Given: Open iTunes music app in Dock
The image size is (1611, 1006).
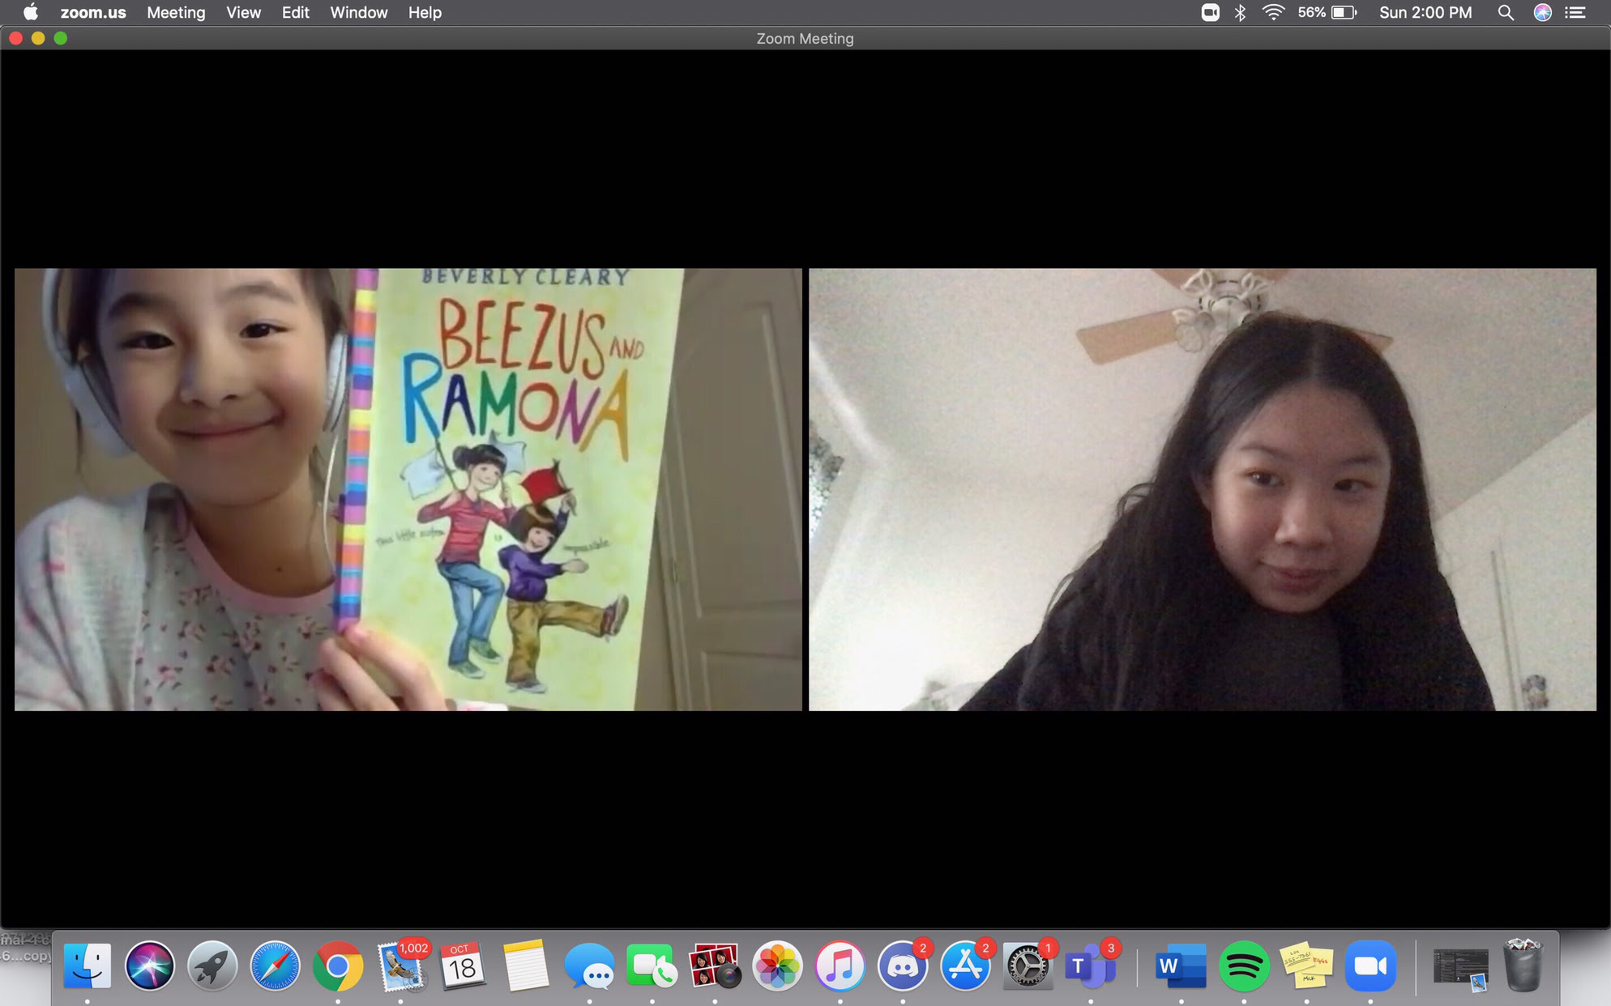Looking at the screenshot, I should 840,966.
